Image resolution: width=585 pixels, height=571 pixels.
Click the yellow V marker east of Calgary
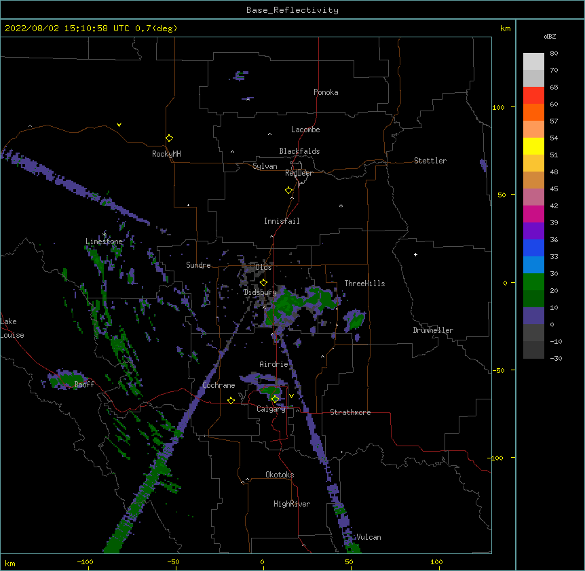[291, 396]
